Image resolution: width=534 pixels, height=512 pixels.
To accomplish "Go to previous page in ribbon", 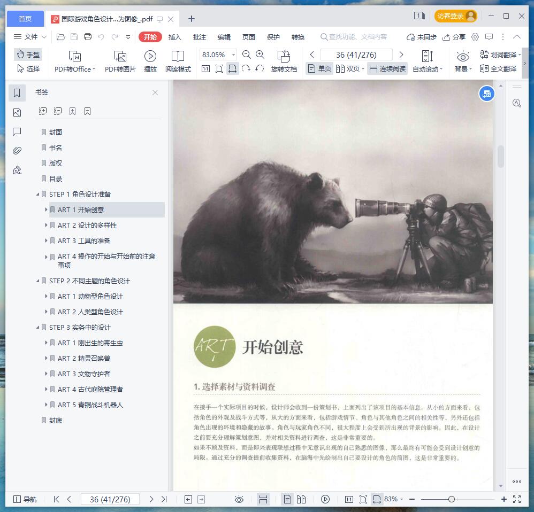I will 311,55.
